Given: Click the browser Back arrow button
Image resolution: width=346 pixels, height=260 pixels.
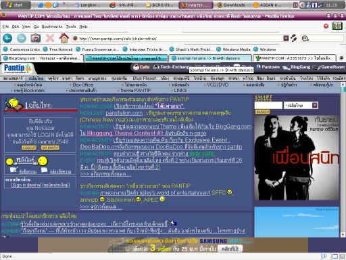Looking at the screenshot, I should point(7,38).
